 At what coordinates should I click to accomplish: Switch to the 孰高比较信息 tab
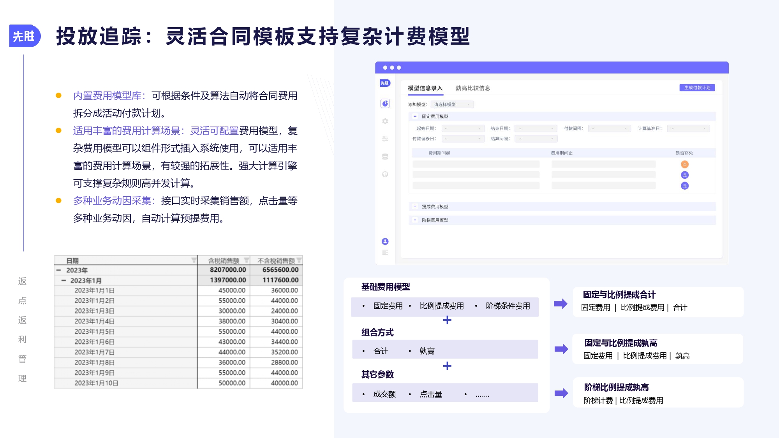(473, 88)
